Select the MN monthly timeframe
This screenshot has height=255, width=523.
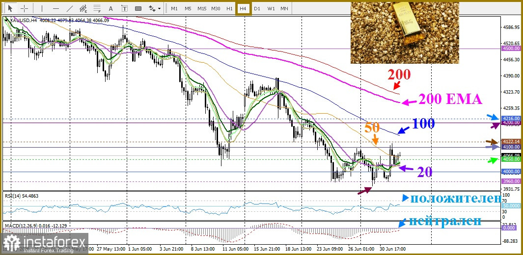coord(284,8)
